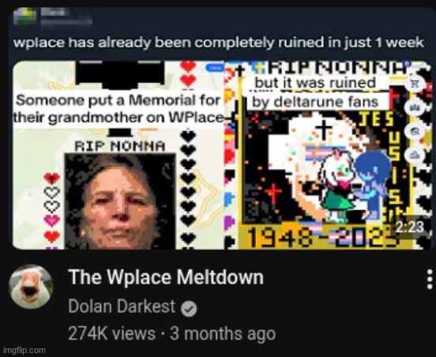This screenshot has height=357, width=436.
Task: Click the 274K views text
Action: [x=111, y=333]
